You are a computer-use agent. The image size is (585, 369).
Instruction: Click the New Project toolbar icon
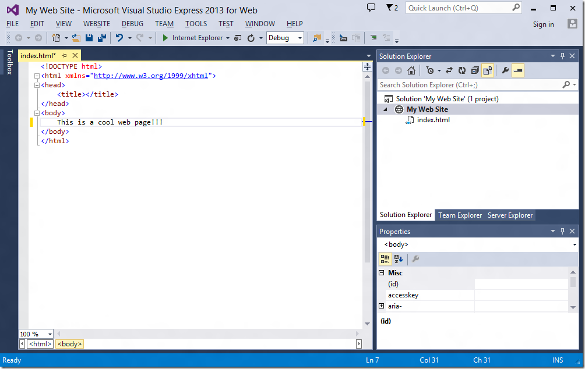pyautogui.click(x=56, y=38)
